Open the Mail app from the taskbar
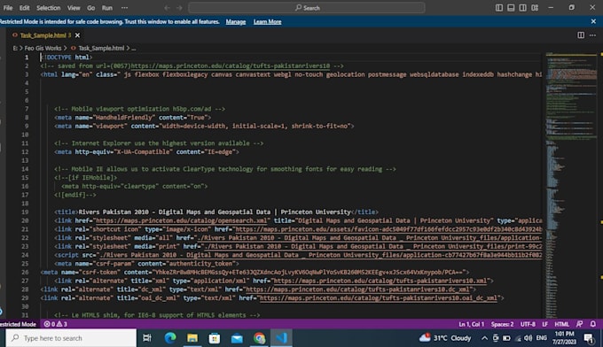This screenshot has height=347, width=603. coord(237,338)
